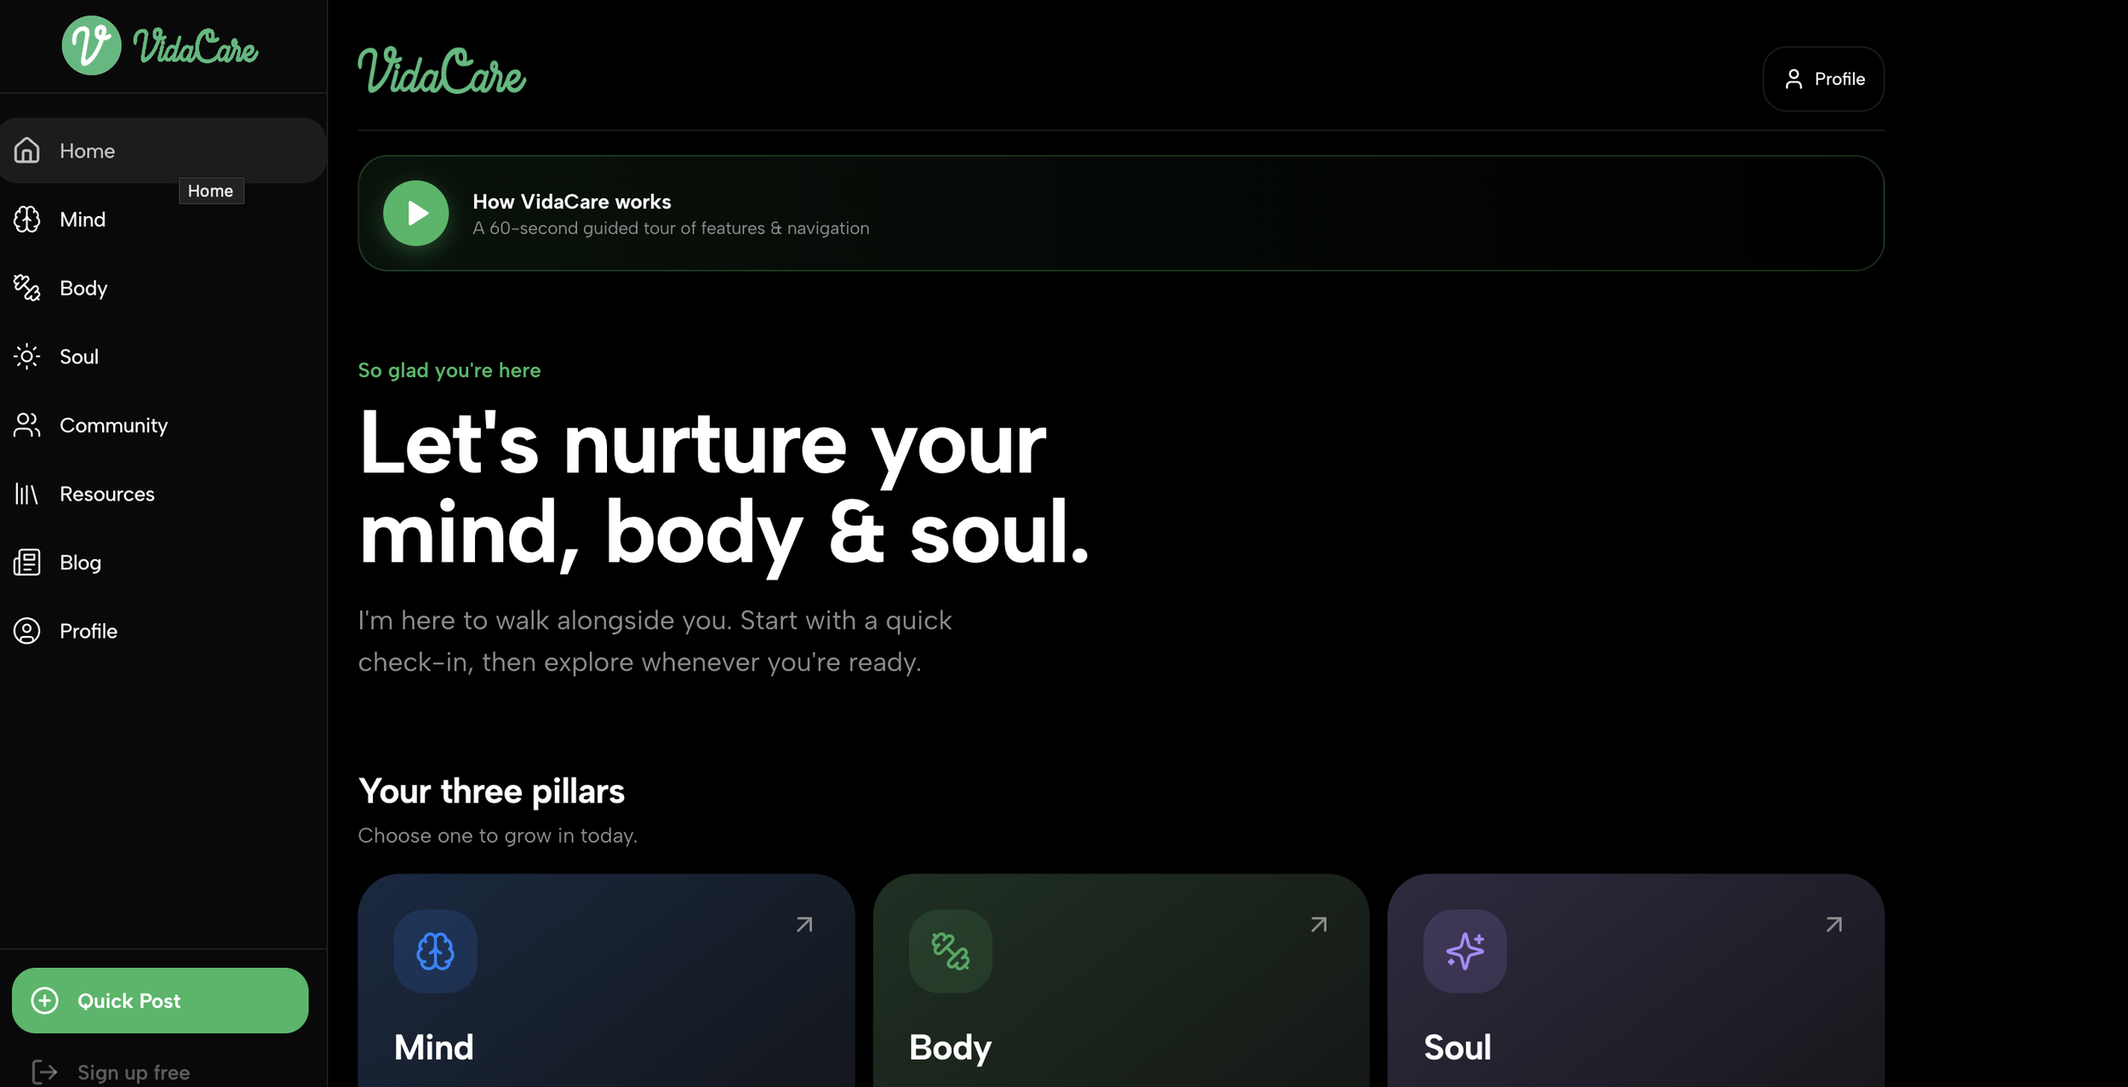The width and height of the screenshot is (2128, 1087).
Task: Click the Mind pillar card title
Action: click(x=433, y=1047)
